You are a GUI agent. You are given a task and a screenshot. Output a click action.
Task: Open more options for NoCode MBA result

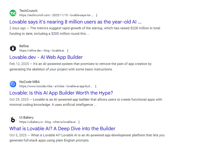[x=96, y=86]
